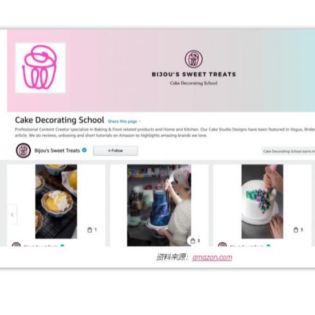
Task: Open the lemon tart video thumbnail
Action: point(56,202)
